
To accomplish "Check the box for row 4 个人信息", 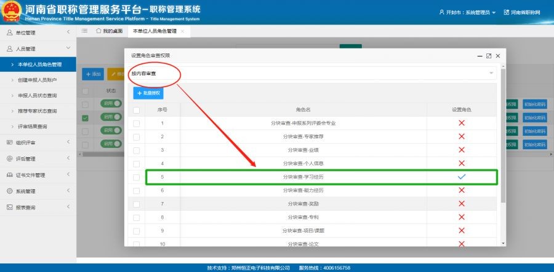I will [137, 163].
